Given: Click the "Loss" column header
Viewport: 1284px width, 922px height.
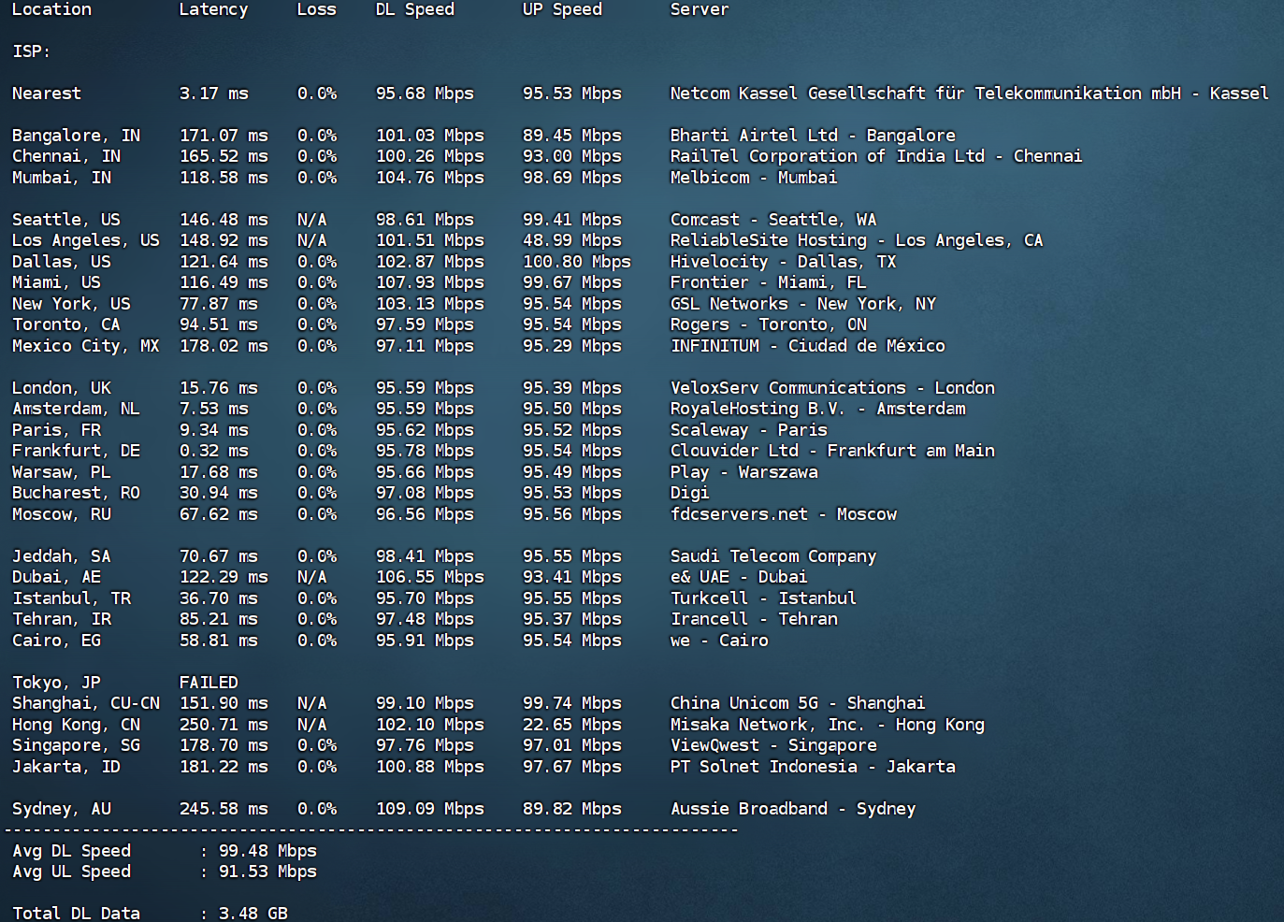Looking at the screenshot, I should [x=316, y=9].
